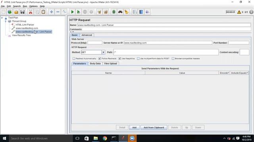This screenshot has width=254, height=142.
Task: Click the Port Number field
Action: point(239,43)
